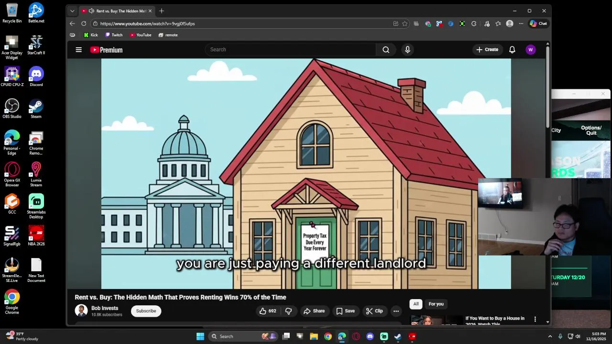Reload the page with refresh icon
Screen dimensions: 612x344
pyautogui.click(x=84, y=23)
